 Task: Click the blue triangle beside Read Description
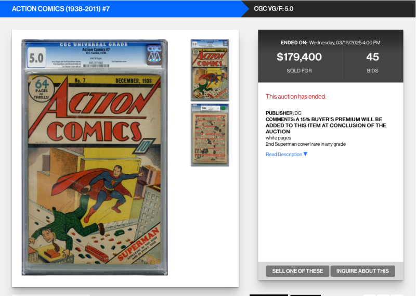pos(305,154)
